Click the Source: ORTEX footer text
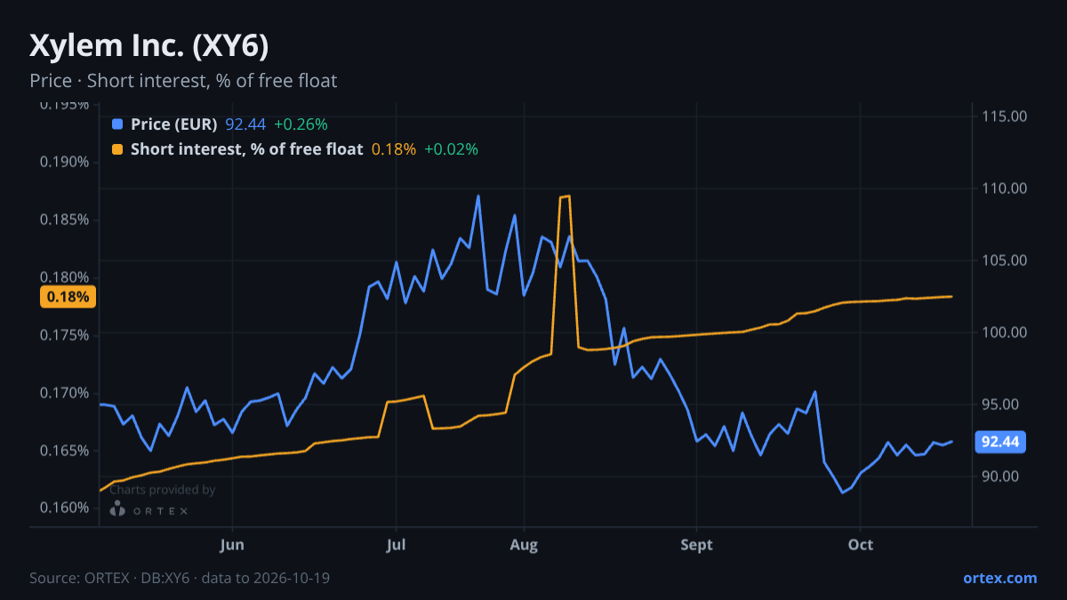This screenshot has height=600, width=1067. 180,578
